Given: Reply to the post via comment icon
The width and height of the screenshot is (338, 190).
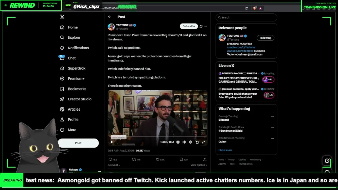Looking at the screenshot, I should pos(113,159).
